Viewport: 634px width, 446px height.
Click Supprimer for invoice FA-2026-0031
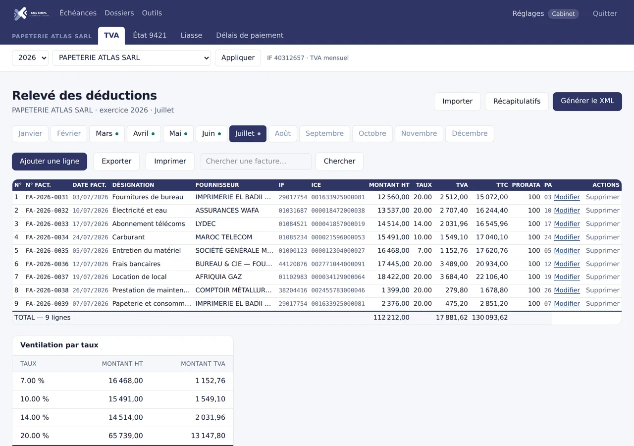point(603,197)
